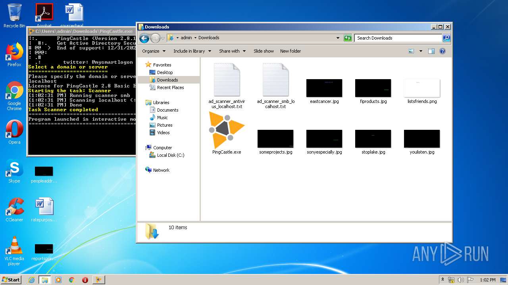Launch Google Chrome desktop shortcut
Screen dimensions: 508x285
click(14, 96)
